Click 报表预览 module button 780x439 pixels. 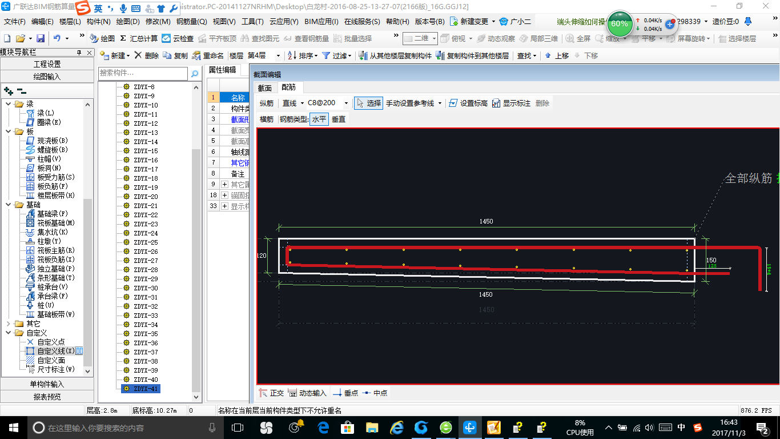(47, 397)
